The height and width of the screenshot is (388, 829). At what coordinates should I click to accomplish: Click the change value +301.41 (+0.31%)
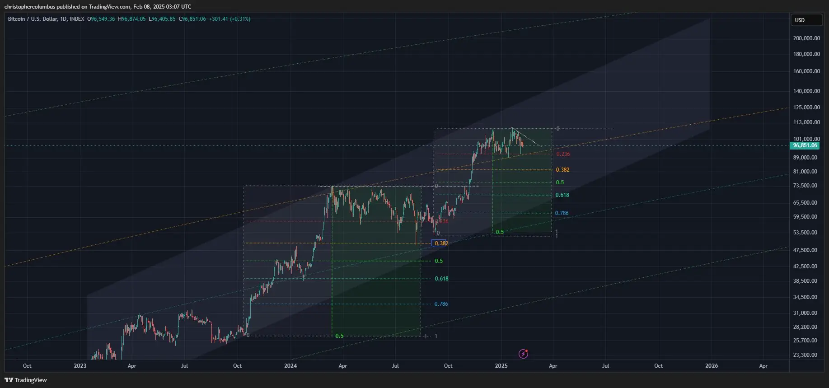tap(229, 19)
